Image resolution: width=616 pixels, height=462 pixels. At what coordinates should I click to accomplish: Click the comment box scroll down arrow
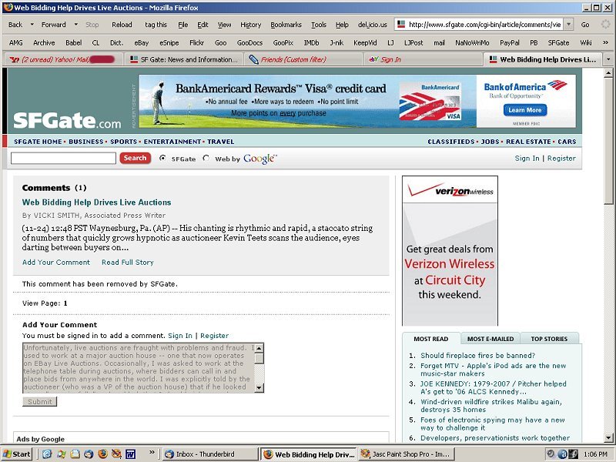[259, 388]
